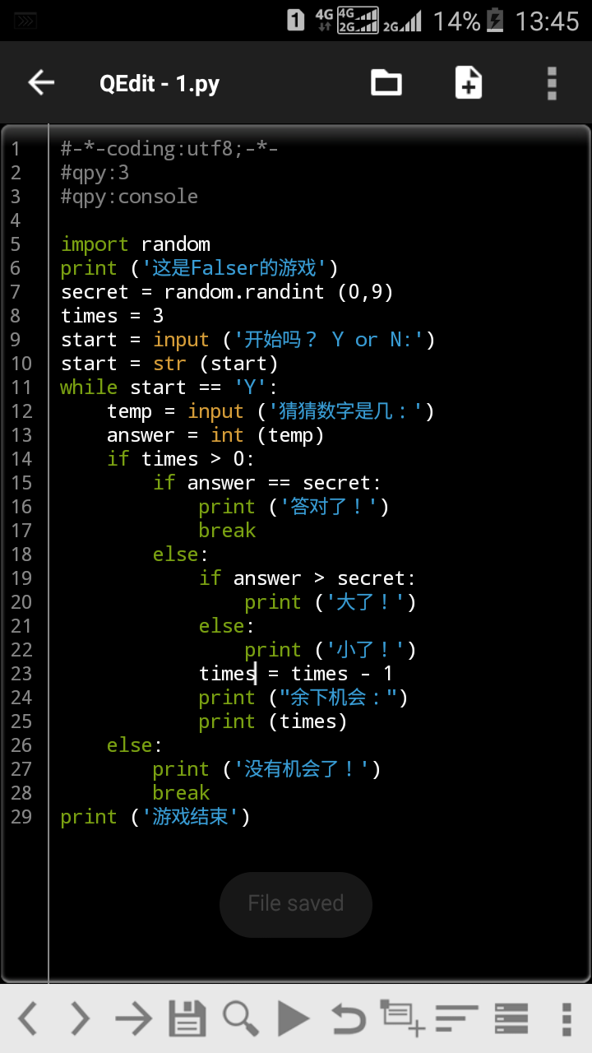The image size is (592, 1053).
Task: Tap 'if times > 0:' line
Action: point(181,459)
